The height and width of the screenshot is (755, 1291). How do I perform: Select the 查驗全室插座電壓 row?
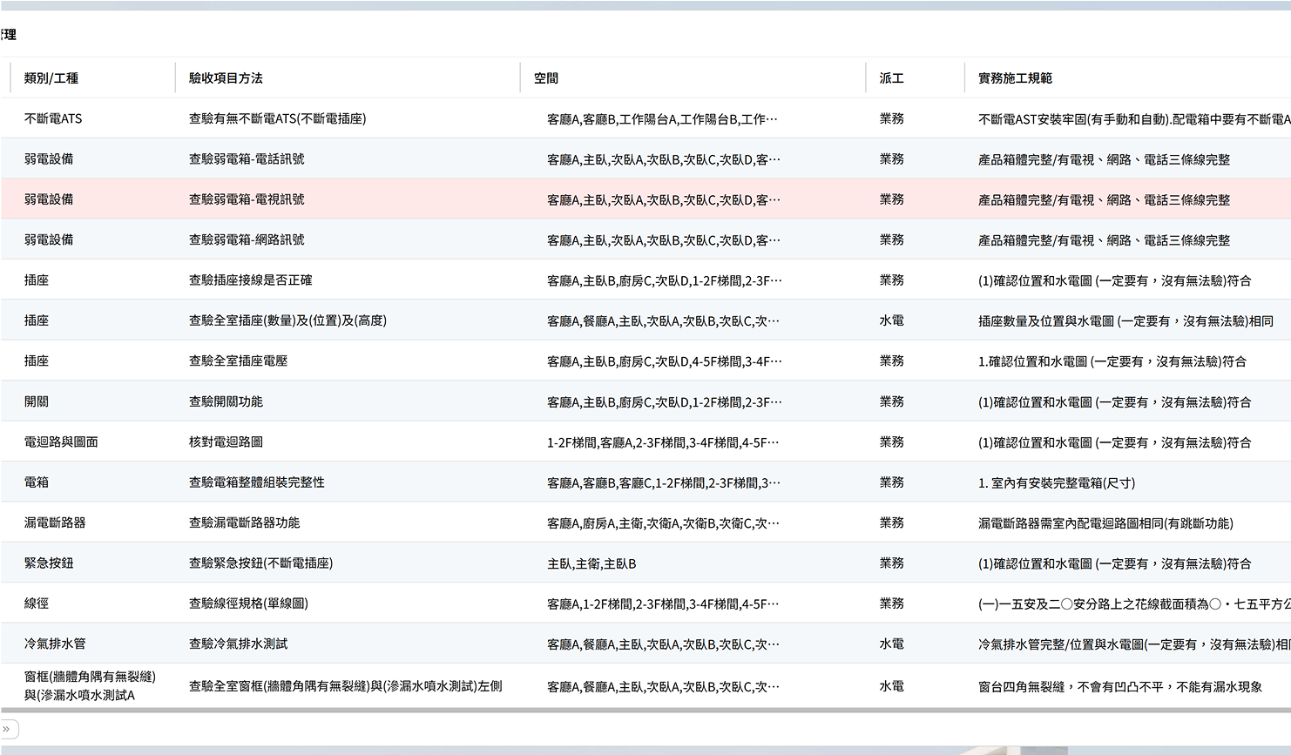238,361
